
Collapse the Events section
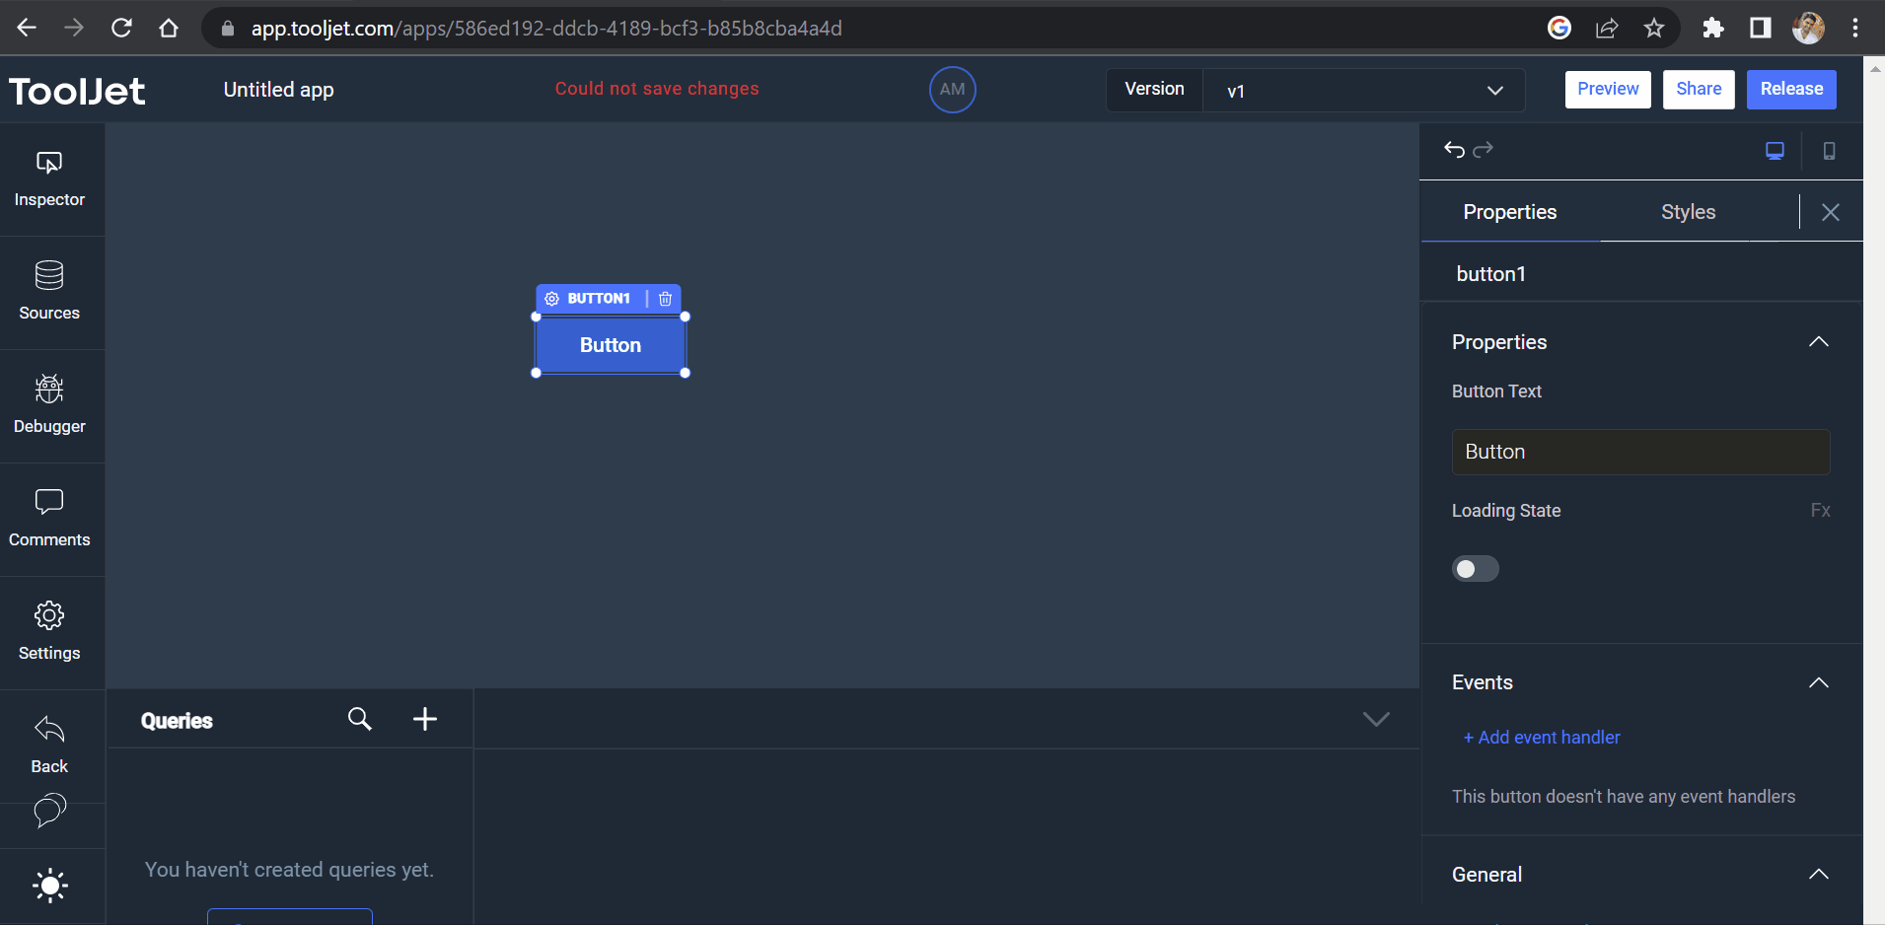point(1819,682)
